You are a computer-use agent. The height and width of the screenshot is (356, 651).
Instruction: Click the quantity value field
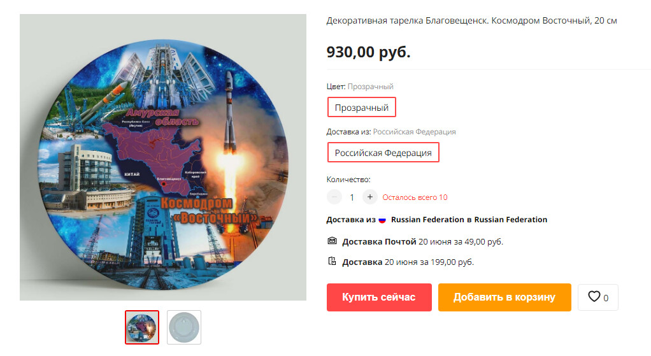coord(352,197)
